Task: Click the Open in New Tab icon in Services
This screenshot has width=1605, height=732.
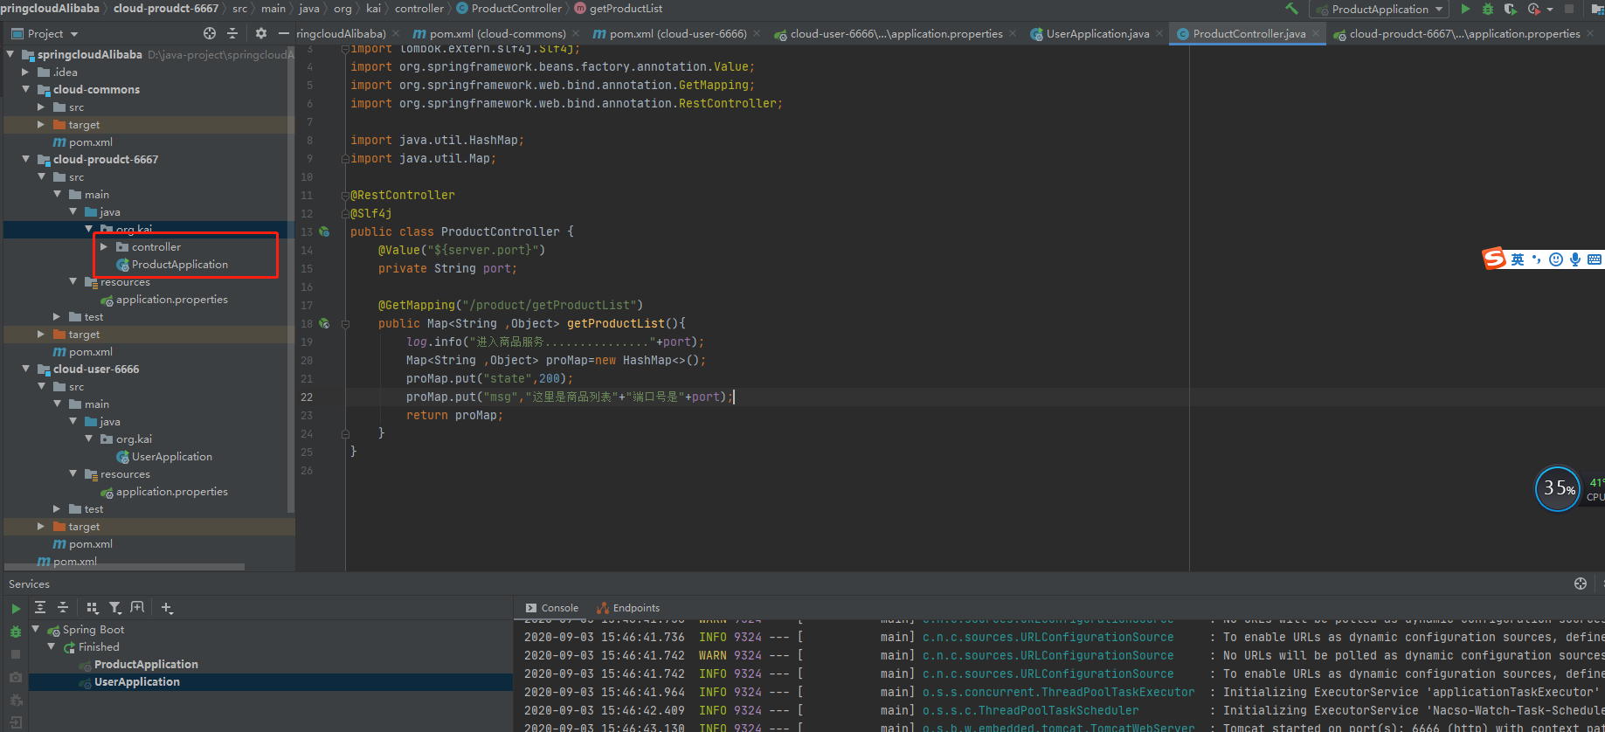Action: [137, 607]
